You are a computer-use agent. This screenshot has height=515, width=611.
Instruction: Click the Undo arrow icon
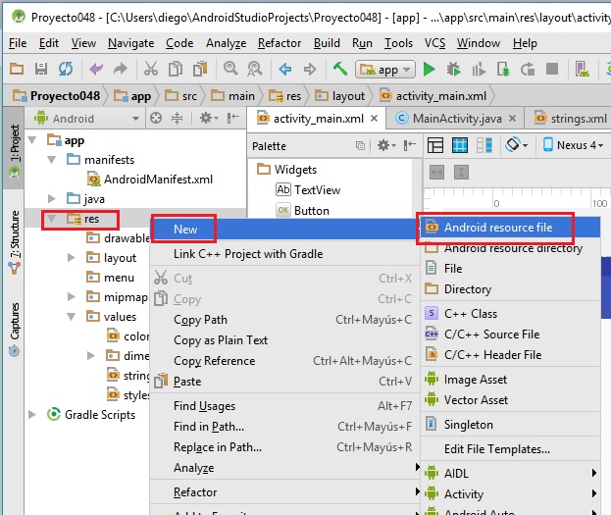96,69
